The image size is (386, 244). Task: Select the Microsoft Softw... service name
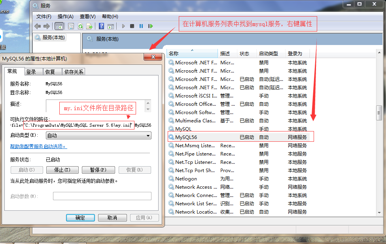tap(195, 112)
